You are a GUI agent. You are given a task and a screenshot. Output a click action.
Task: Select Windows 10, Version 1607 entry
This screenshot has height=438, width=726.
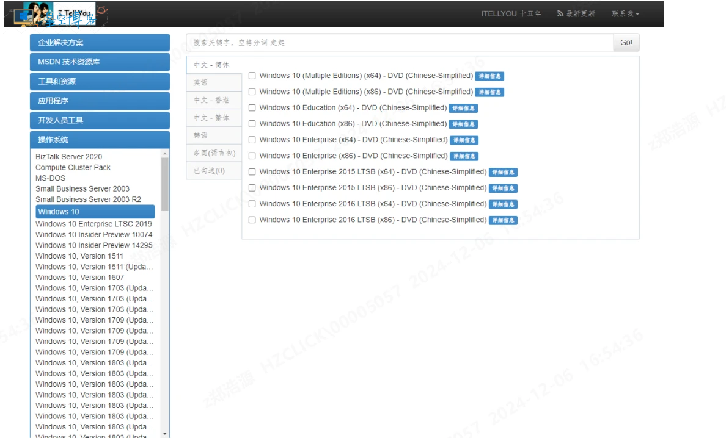click(x=79, y=277)
